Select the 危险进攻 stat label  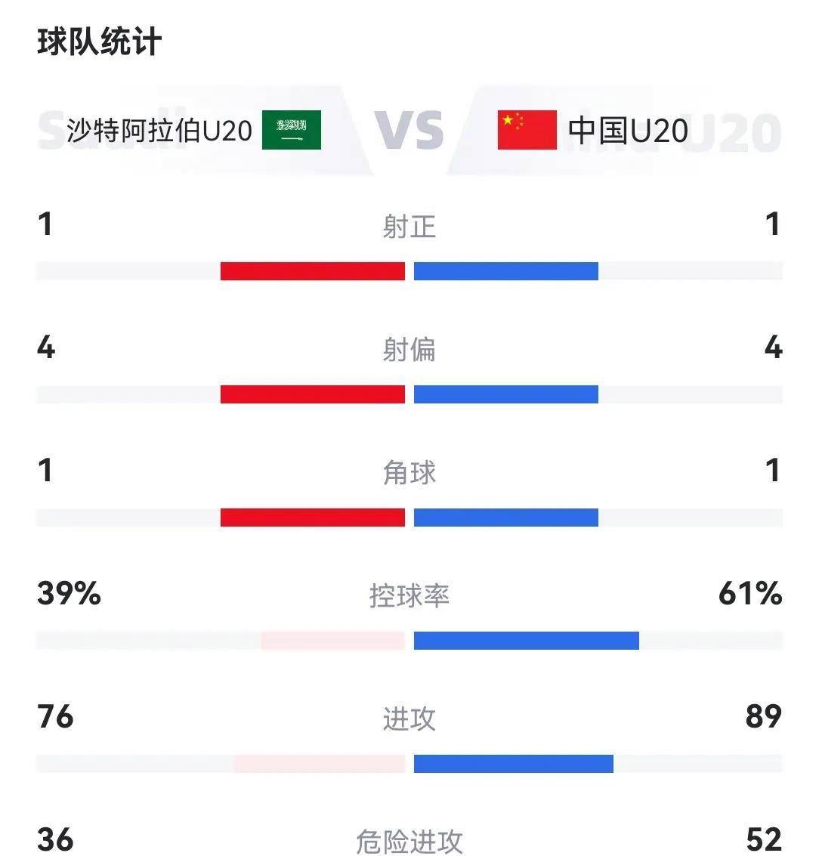click(409, 841)
